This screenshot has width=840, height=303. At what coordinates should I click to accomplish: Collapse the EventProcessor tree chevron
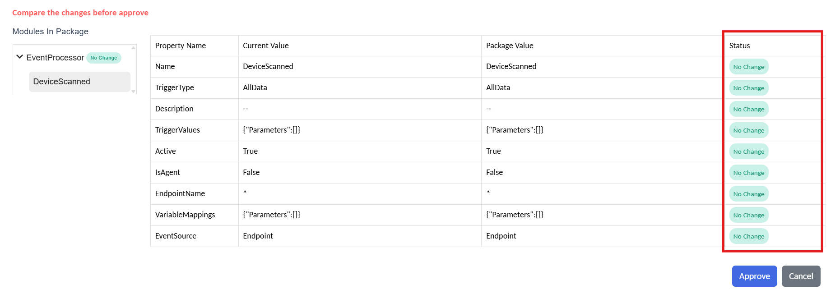coord(19,57)
